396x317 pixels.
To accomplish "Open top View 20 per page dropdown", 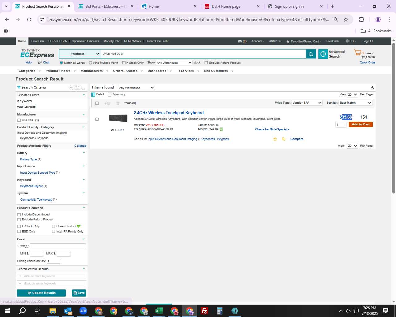I will click(x=352, y=94).
